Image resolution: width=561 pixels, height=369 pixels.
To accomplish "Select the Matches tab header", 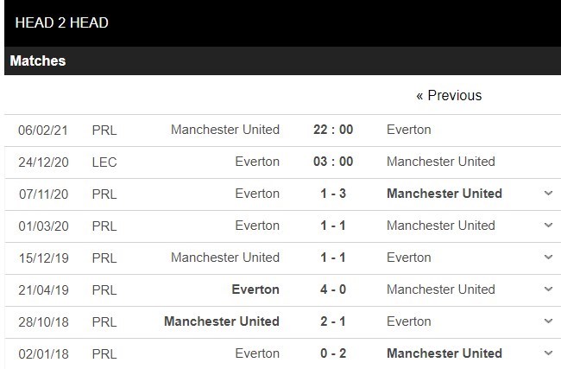I will pyautogui.click(x=38, y=61).
